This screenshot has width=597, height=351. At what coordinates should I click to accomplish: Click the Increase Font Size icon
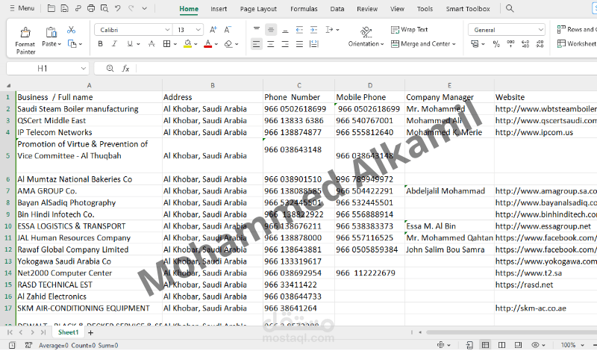coord(213,30)
